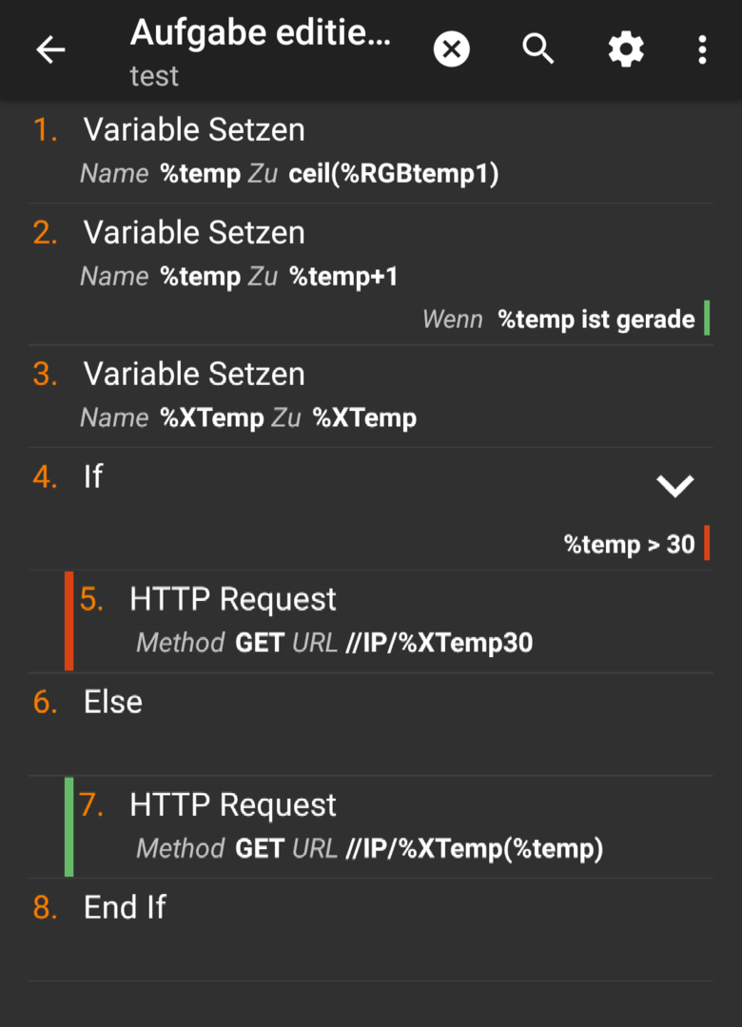Image resolution: width=742 pixels, height=1027 pixels.
Task: Tap the circled X cancel icon
Action: [452, 49]
